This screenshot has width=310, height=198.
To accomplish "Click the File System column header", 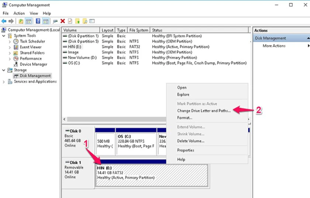I will 139,30.
